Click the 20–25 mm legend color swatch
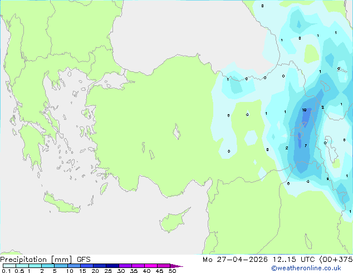 click(100, 266)
